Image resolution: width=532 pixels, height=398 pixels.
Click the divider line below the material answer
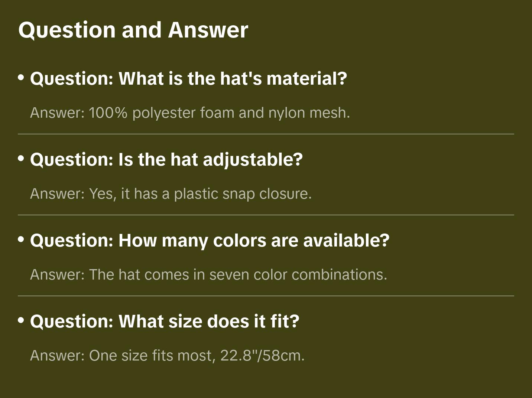(x=266, y=134)
